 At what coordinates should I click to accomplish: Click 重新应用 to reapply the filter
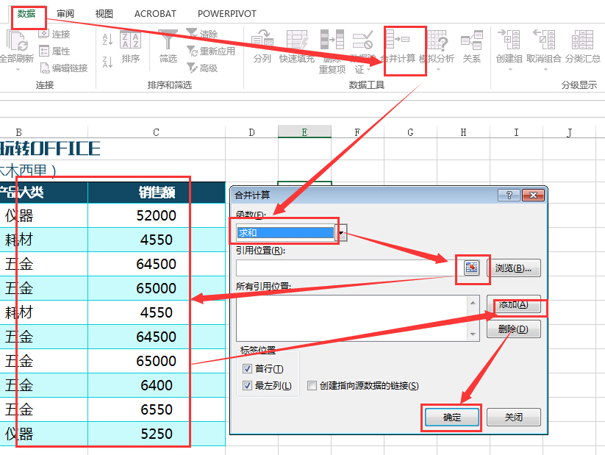point(211,51)
